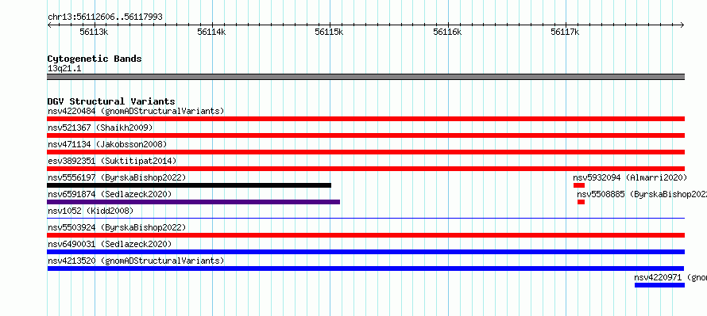Open the esv3892351 (Suktitipat2014) label
Screen dimensions: 707x316
[112, 161]
